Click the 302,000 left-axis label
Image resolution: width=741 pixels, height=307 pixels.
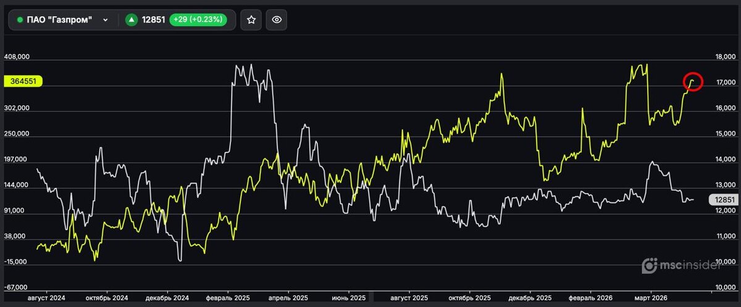(x=17, y=108)
